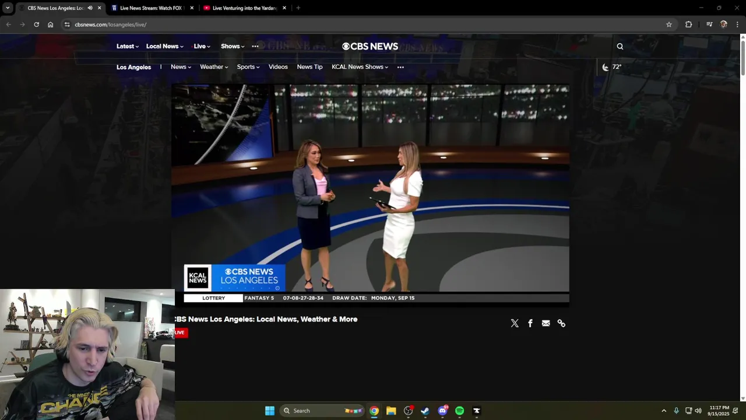Open the Chrome three-dot menu

click(x=737, y=24)
